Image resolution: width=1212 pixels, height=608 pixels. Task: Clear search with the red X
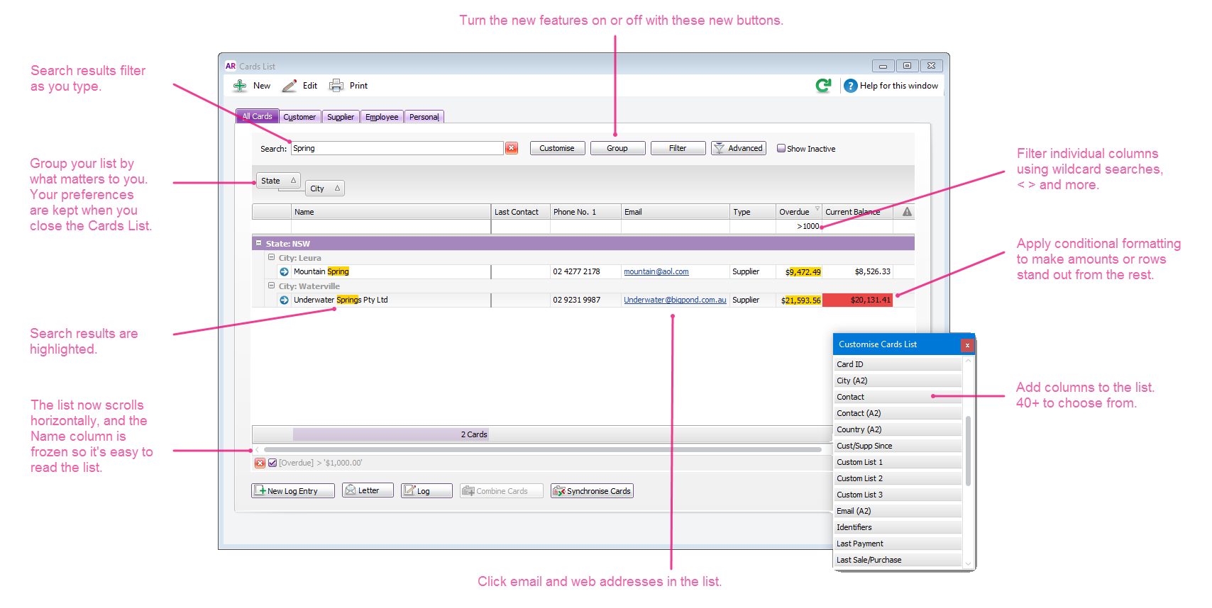click(511, 148)
